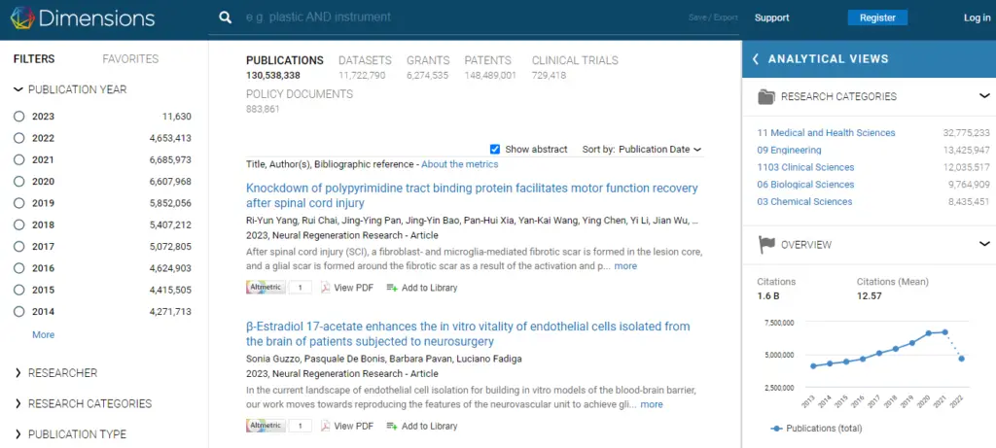The image size is (996, 448).
Task: Uncheck the Show abstract checkbox
Action: pos(495,149)
